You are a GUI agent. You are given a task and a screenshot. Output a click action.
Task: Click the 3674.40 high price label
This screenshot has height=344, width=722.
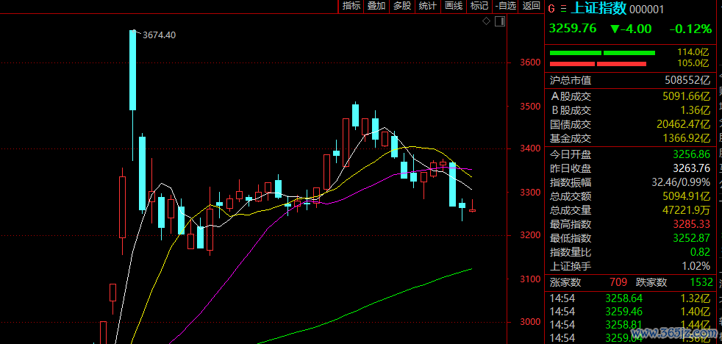160,35
